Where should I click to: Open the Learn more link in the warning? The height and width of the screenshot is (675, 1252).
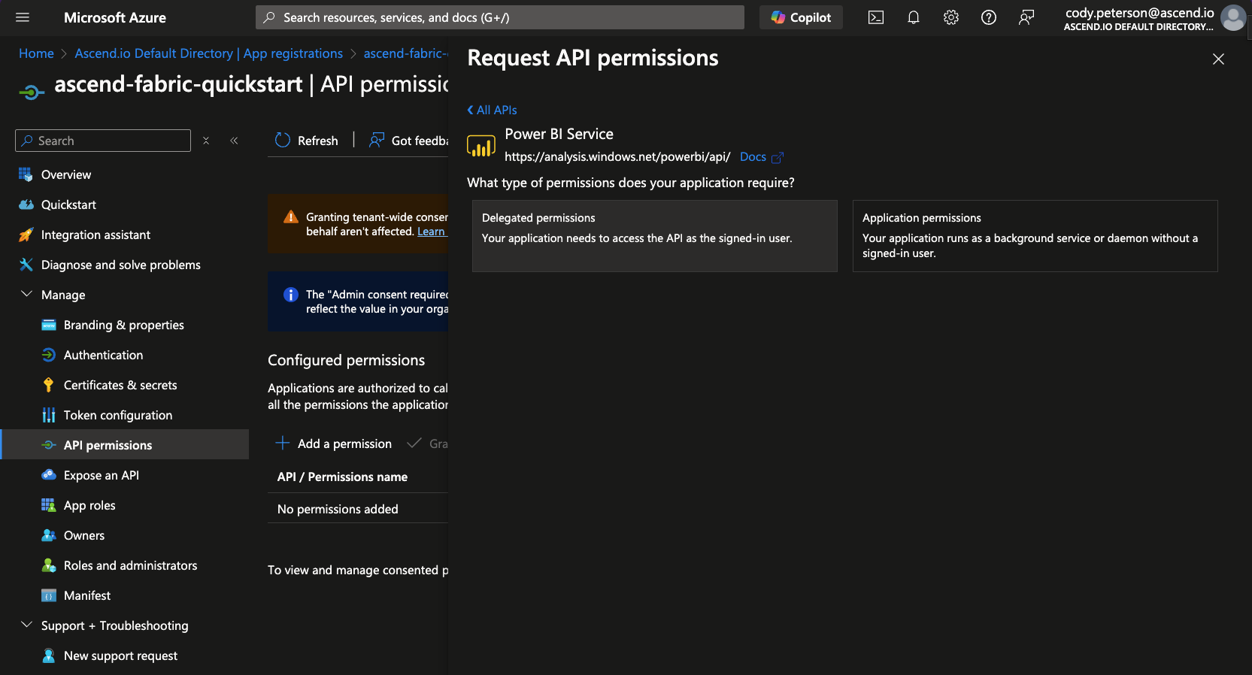pos(432,232)
